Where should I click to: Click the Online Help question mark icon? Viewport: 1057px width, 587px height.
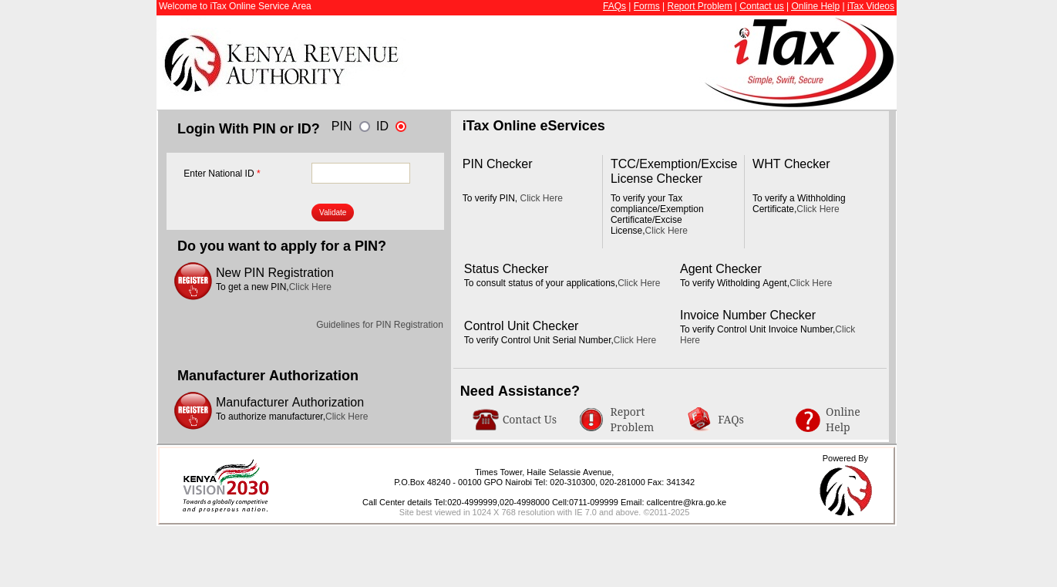(807, 420)
